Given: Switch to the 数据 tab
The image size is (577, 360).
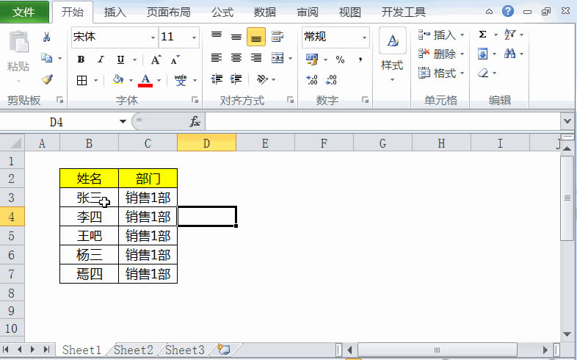Looking at the screenshot, I should 265,12.
